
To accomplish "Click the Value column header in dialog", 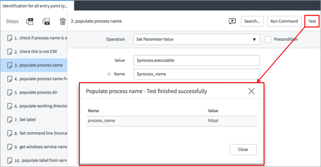I will [x=213, y=111].
